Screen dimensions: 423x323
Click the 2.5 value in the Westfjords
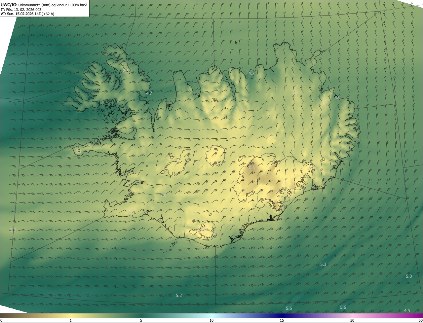(x=126, y=70)
